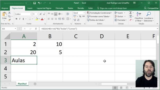This screenshot has height=90, width=160.
Task: Toggle align text right
Action: (56, 19)
